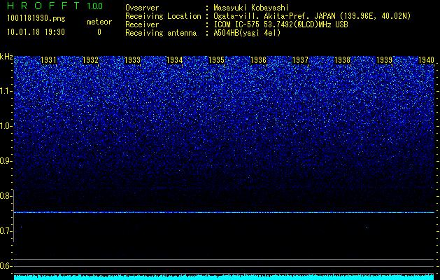440x280 pixels.
Task: Click the 0.6 kHz axis label
Action: pyautogui.click(x=6, y=266)
